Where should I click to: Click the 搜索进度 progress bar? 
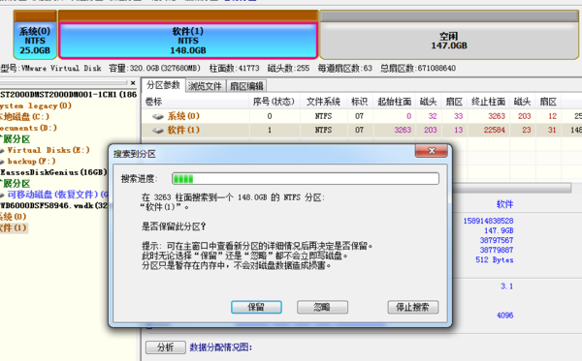(x=306, y=179)
